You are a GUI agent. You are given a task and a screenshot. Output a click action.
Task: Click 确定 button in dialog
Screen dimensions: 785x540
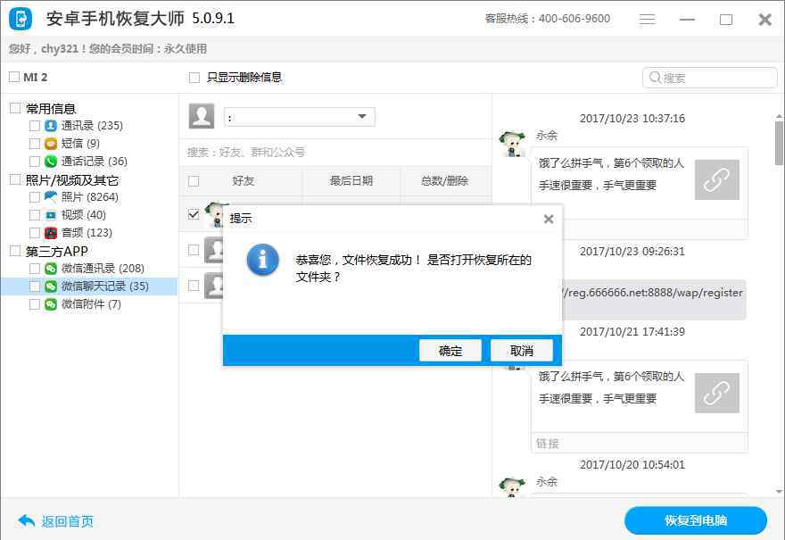pyautogui.click(x=450, y=351)
